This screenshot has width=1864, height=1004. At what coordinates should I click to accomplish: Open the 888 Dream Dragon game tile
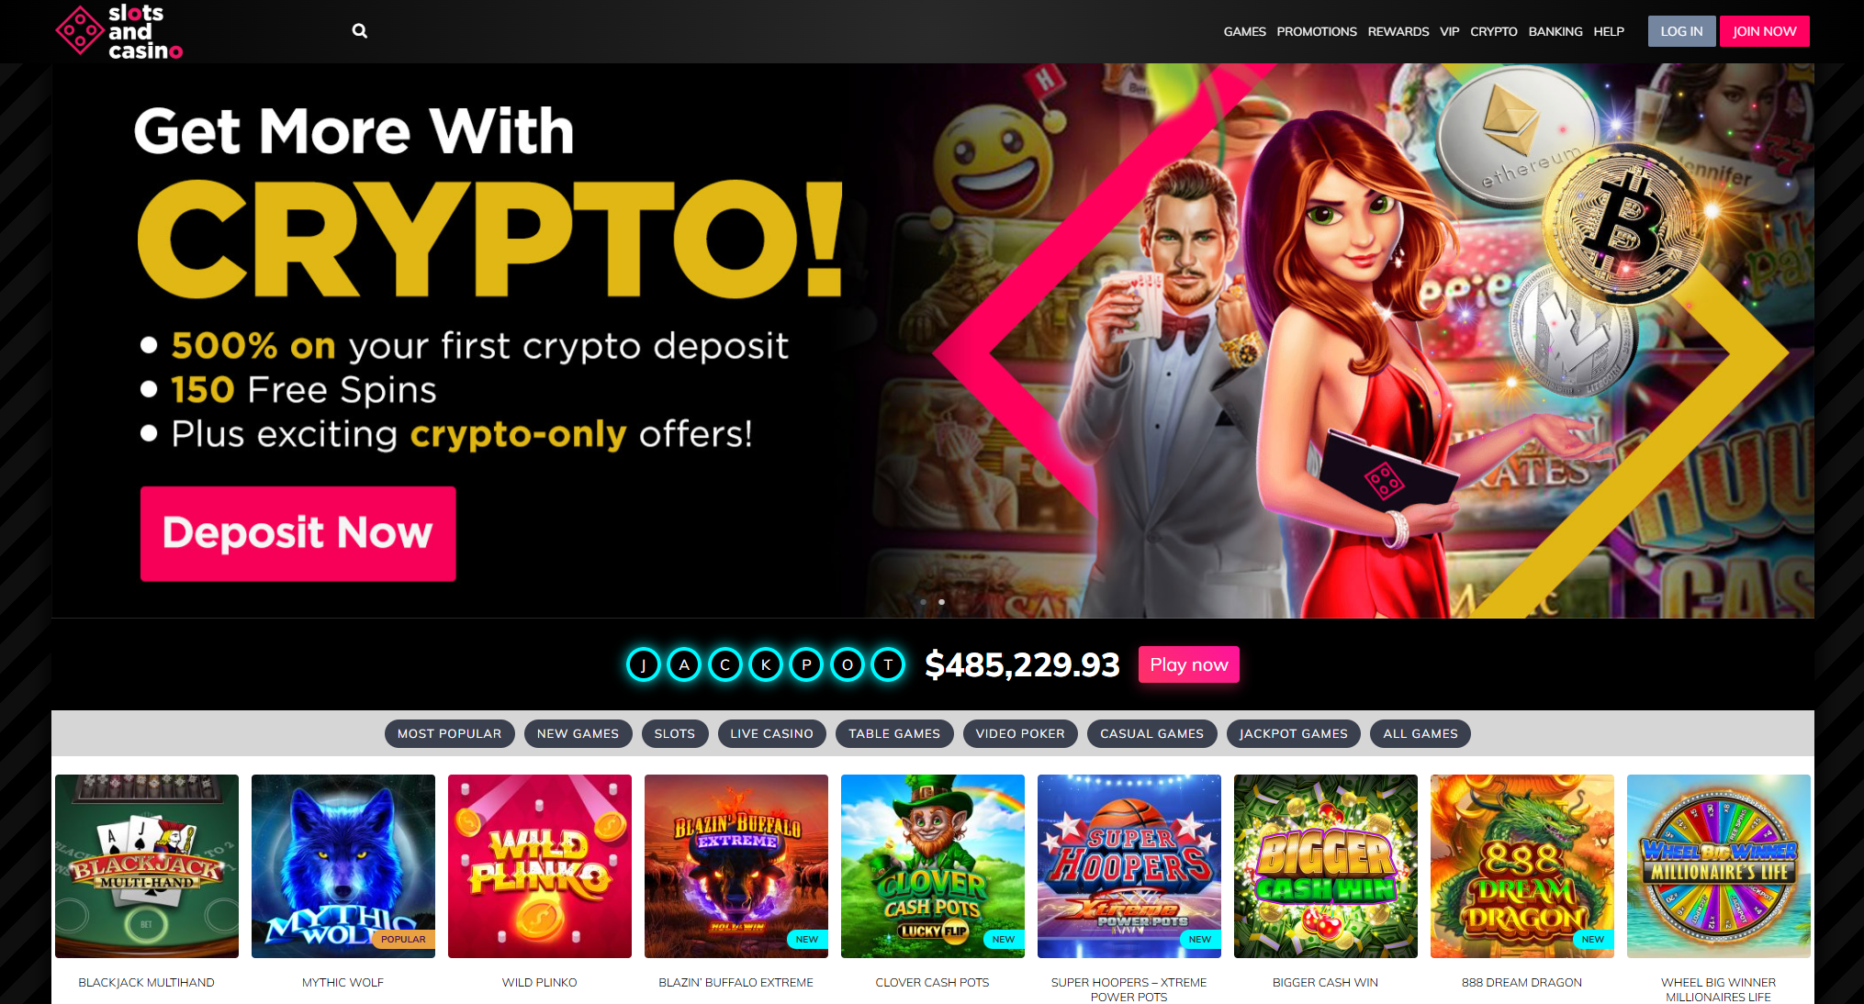[x=1522, y=866]
